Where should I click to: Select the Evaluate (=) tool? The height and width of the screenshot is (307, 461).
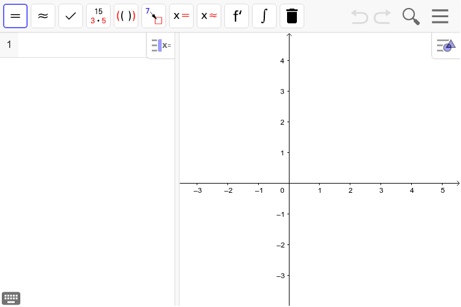point(15,16)
